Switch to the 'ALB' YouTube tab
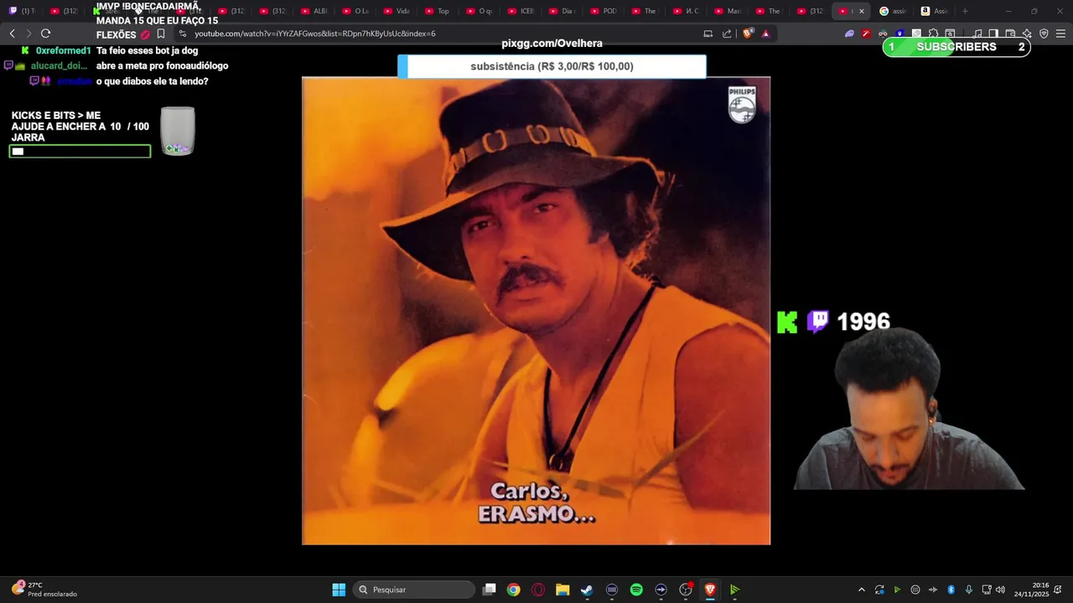This screenshot has width=1073, height=603. pos(314,11)
